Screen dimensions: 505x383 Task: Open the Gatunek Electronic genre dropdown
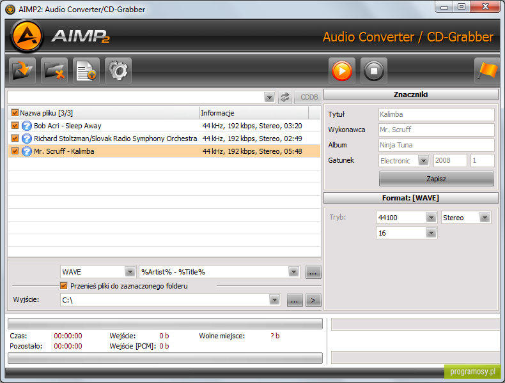tap(423, 160)
